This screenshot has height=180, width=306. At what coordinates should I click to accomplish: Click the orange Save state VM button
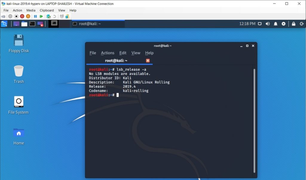click(x=28, y=16)
